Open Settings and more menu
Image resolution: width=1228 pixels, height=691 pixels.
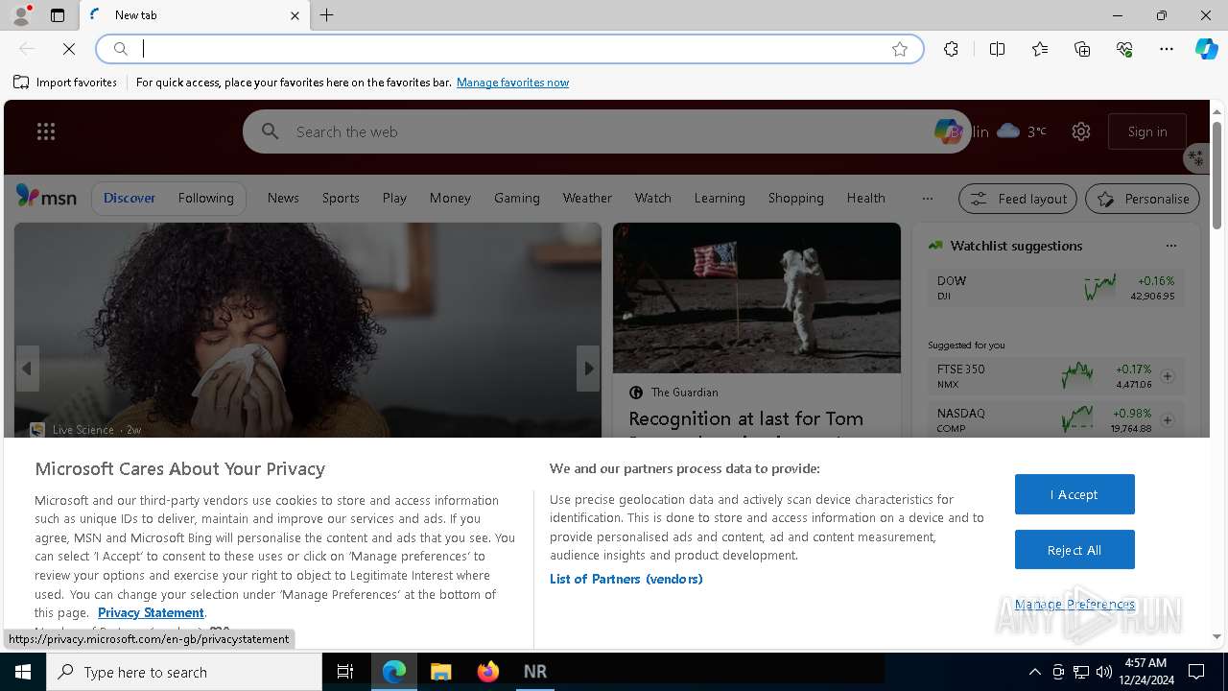(1167, 49)
